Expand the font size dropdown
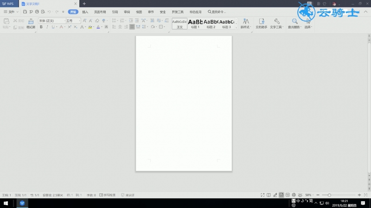This screenshot has height=208, width=371. click(79, 21)
